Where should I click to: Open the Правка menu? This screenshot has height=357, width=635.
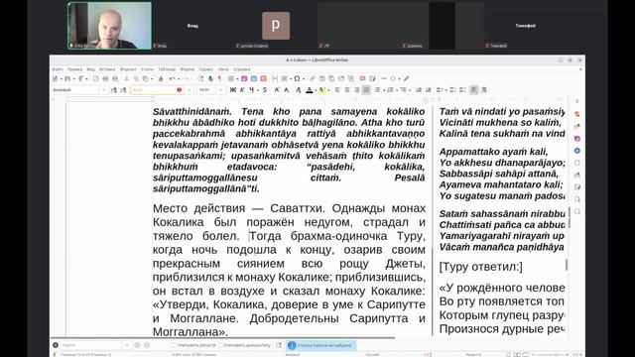[75, 69]
